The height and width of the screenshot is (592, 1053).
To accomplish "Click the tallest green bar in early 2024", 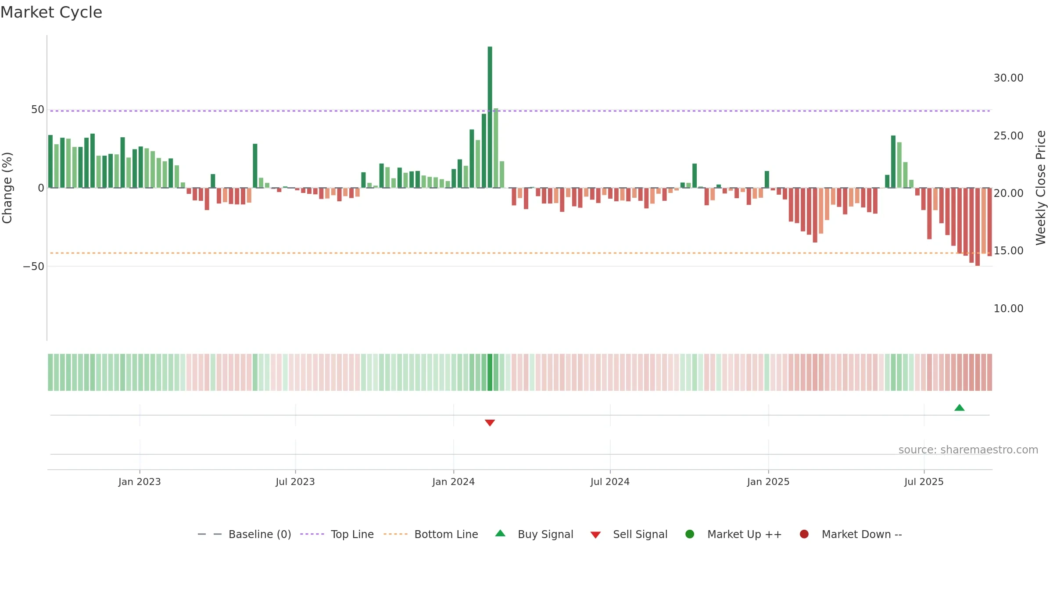I will (x=490, y=117).
